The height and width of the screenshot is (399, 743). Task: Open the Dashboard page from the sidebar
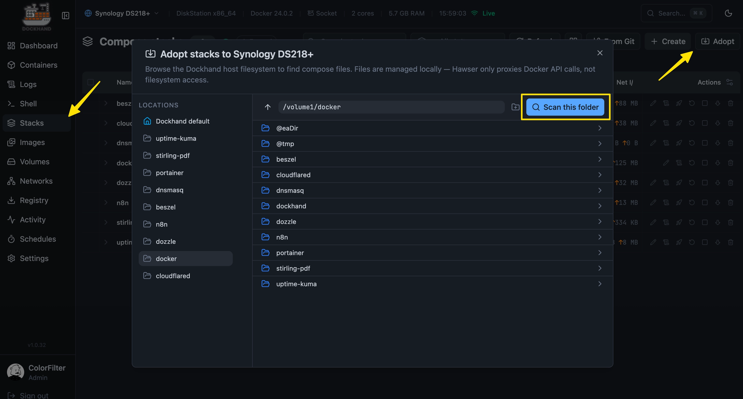[37, 46]
